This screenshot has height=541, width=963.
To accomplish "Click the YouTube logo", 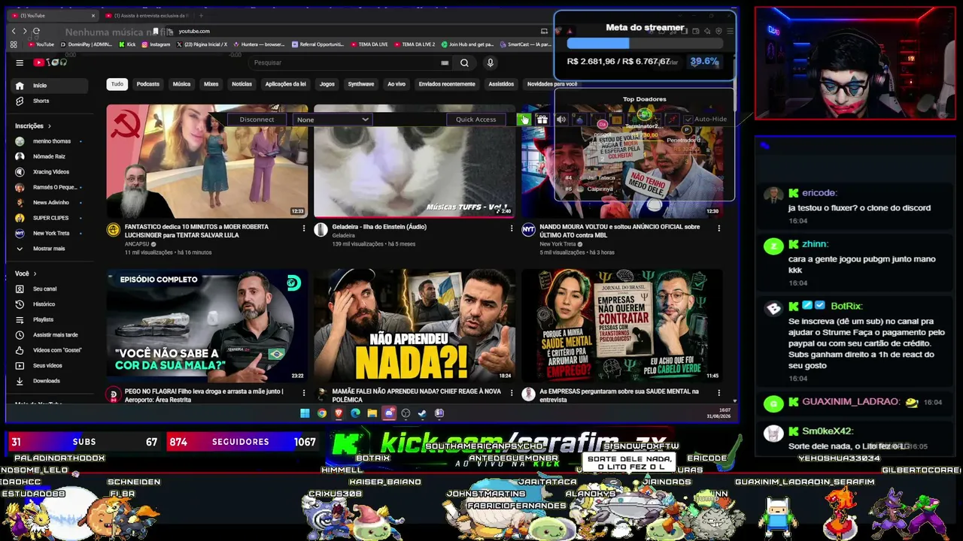I will [x=50, y=63].
